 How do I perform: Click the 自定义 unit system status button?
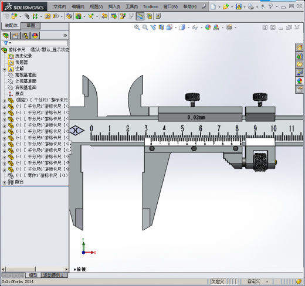click(x=253, y=281)
